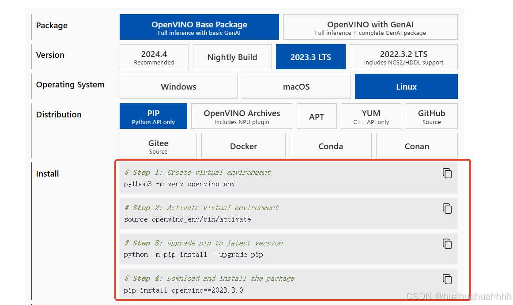Click the pip install openvino==2023.3.0 command
Screen dimensions: 513x305
[184, 290]
